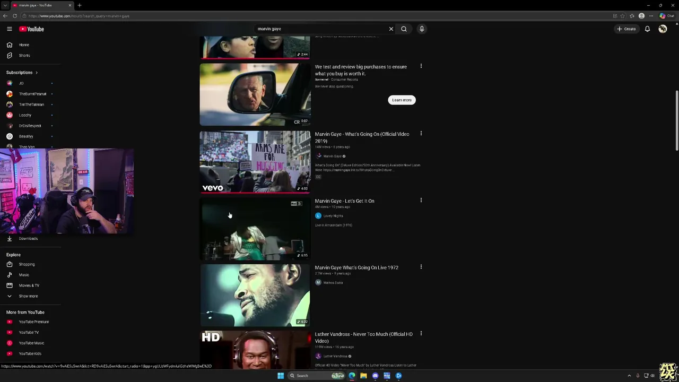Image resolution: width=679 pixels, height=382 pixels.
Task: Open Movies & TV under Explore
Action: click(x=30, y=285)
